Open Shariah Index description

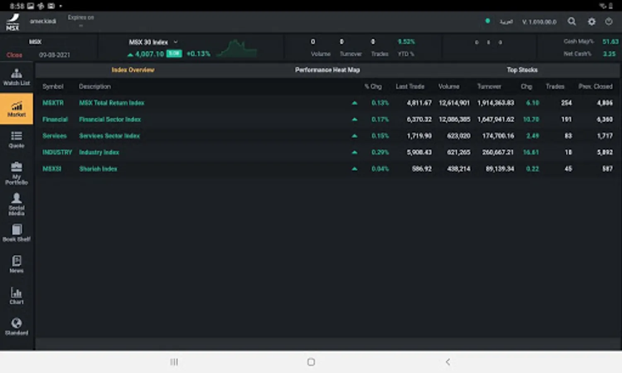98,169
